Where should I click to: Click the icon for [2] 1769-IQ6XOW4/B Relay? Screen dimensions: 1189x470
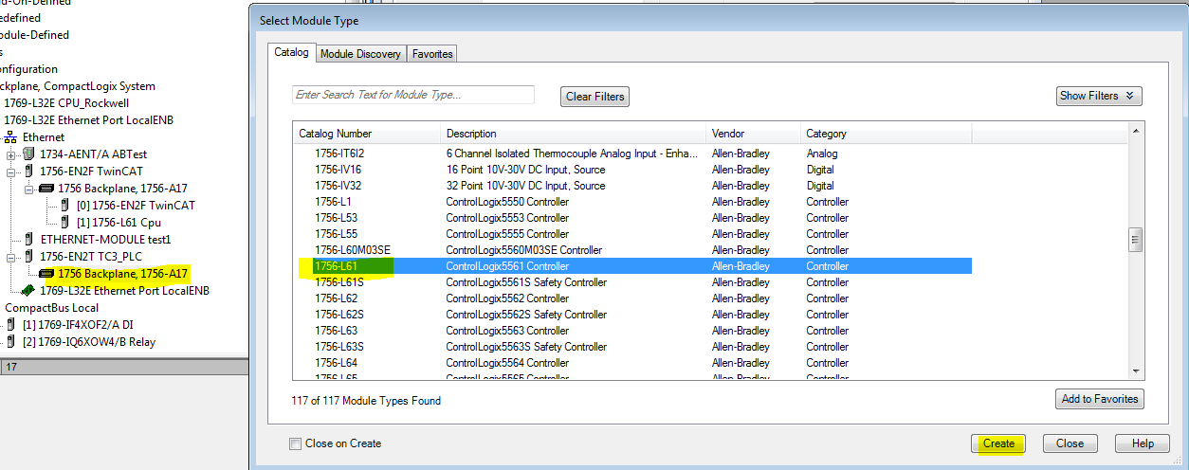pos(10,342)
